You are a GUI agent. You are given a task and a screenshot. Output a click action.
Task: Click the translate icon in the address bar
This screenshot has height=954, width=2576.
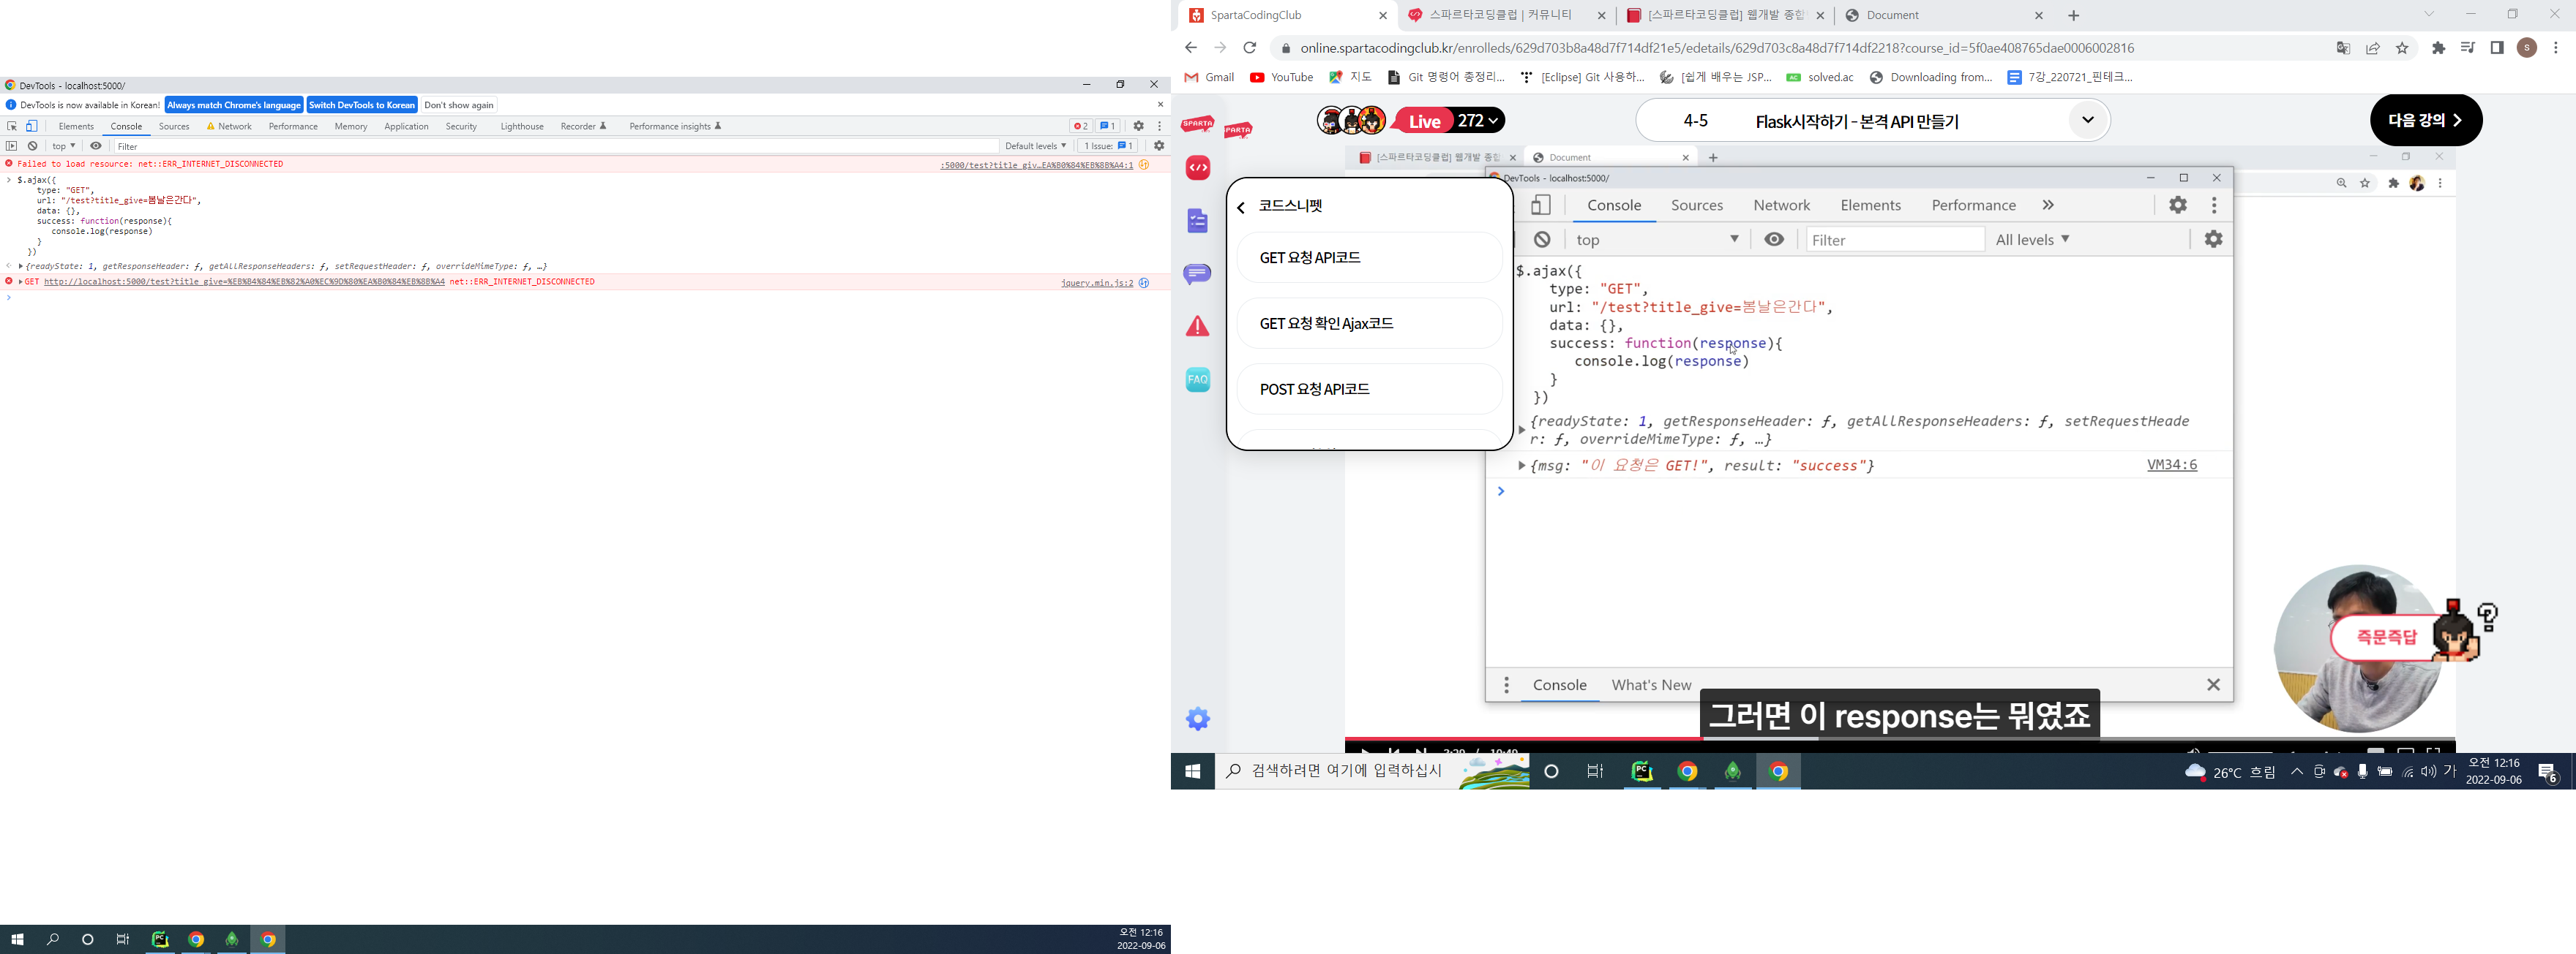point(2343,48)
